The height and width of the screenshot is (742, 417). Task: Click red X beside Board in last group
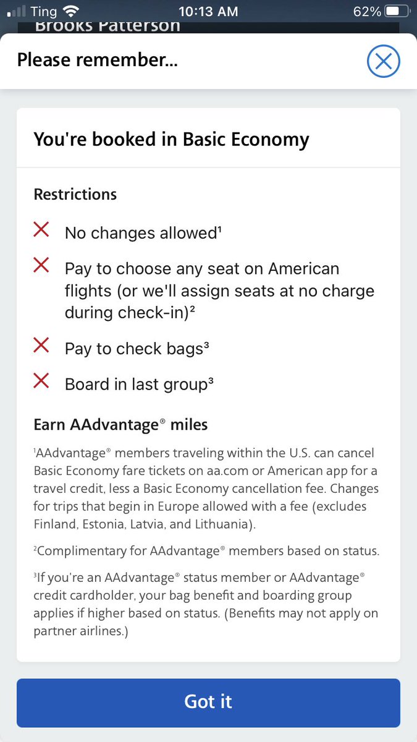tap(41, 382)
